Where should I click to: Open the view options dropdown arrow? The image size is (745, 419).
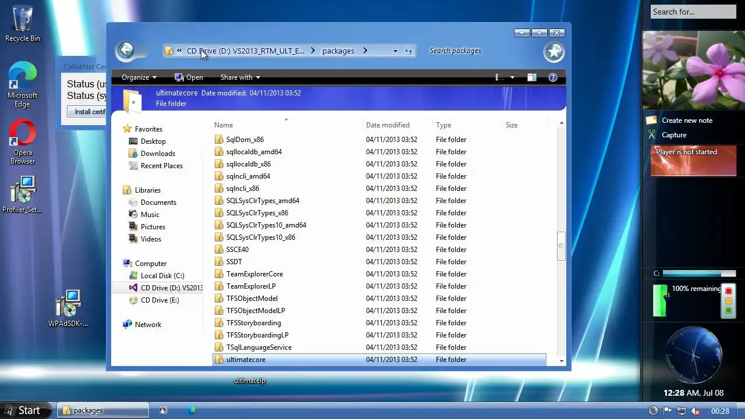[512, 77]
